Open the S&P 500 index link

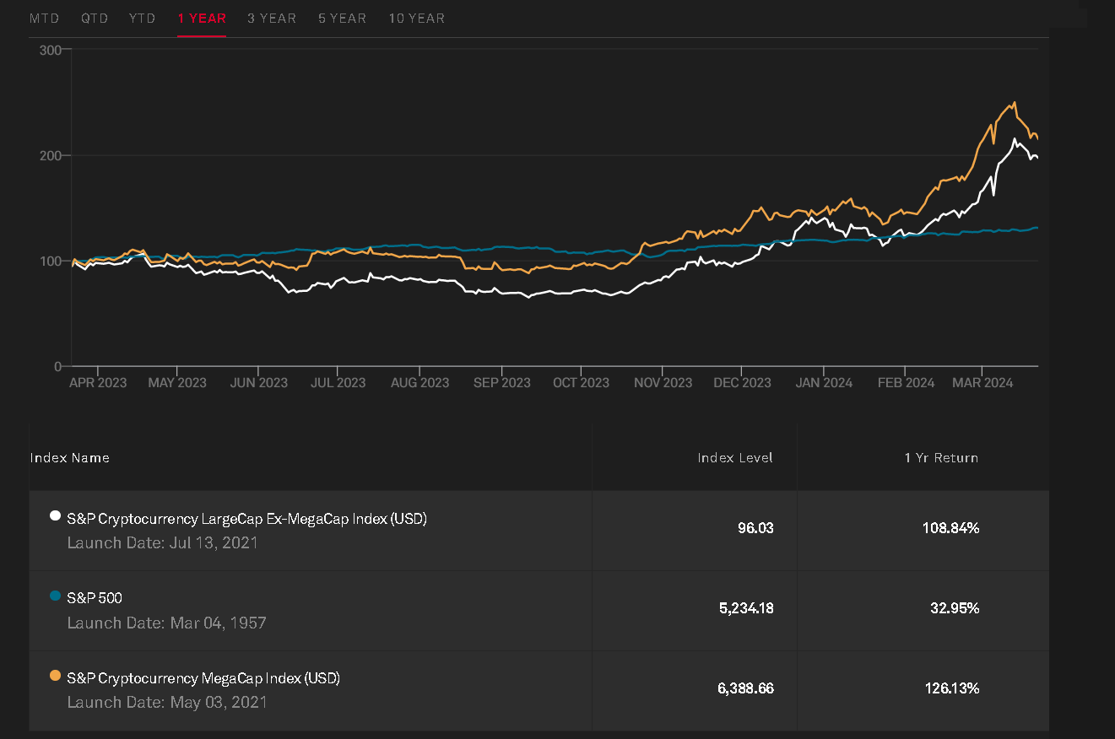95,598
